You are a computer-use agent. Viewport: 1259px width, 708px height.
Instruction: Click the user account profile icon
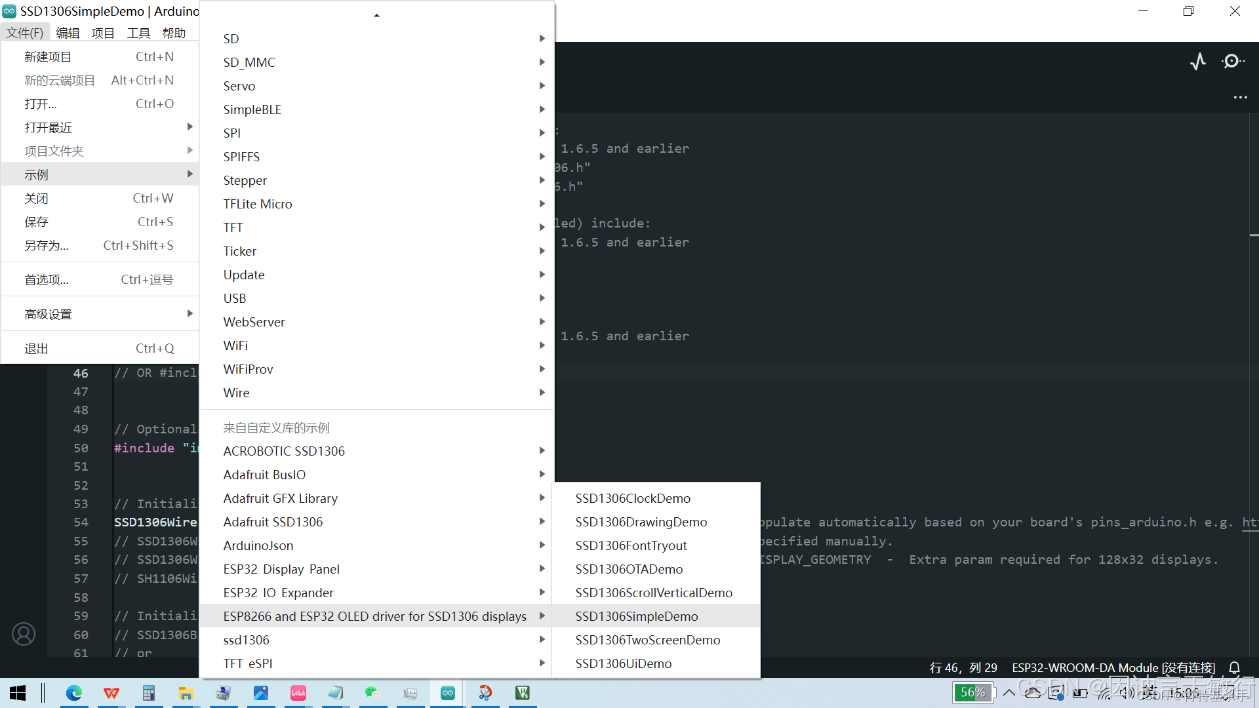pos(24,634)
